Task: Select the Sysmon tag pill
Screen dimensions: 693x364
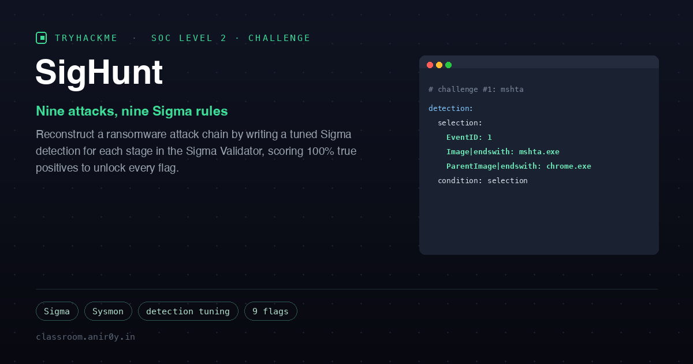Action: click(108, 311)
